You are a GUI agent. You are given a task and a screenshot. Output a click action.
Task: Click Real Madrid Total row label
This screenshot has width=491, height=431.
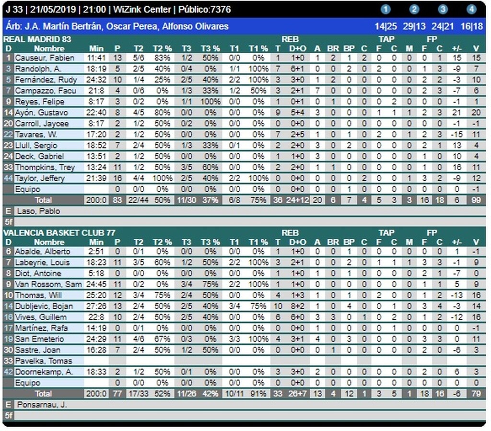(x=43, y=200)
